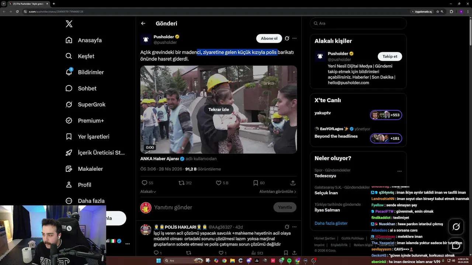Click the Grok icon on POLİS HAKLARI reply
Screen dimensions: 472x265
[287, 227]
